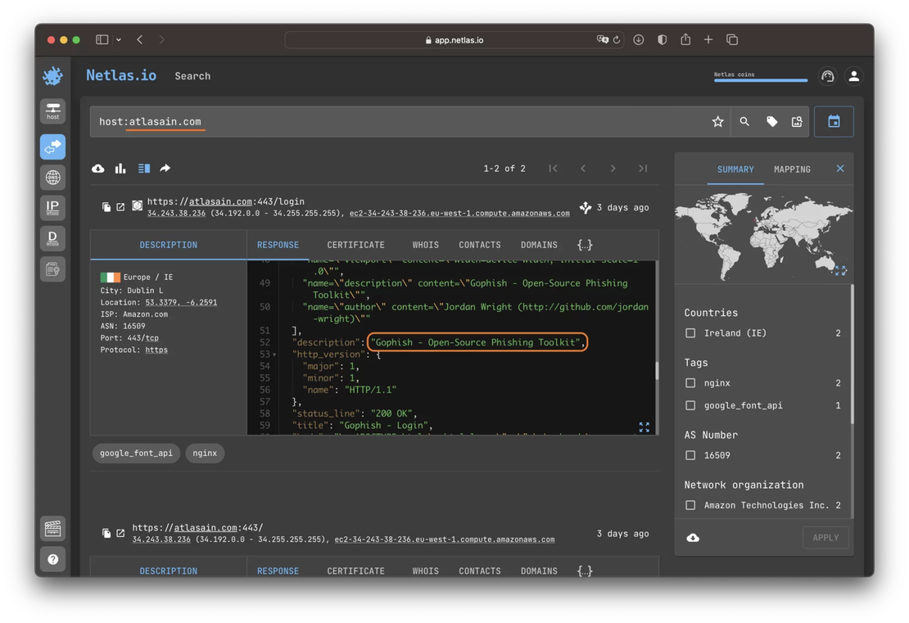This screenshot has width=909, height=623.
Task: Click the star icon to save search
Action: 717,122
